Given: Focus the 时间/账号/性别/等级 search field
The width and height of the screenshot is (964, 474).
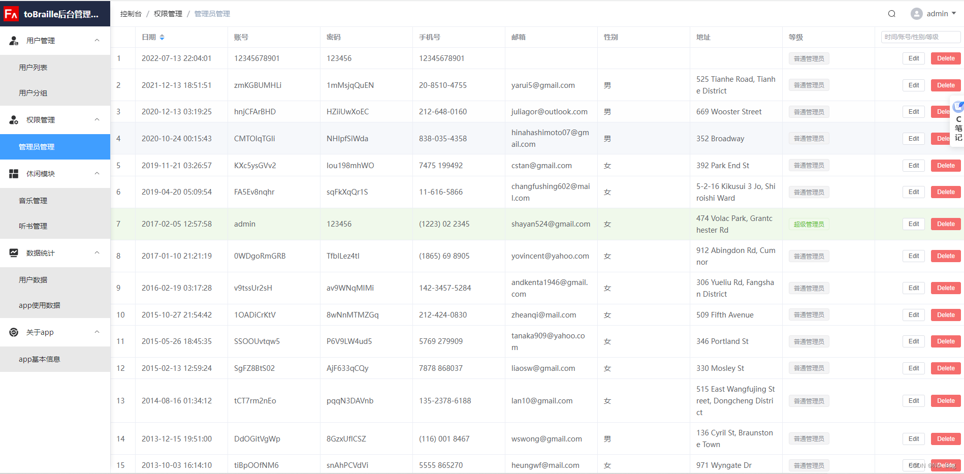Looking at the screenshot, I should pyautogui.click(x=920, y=37).
